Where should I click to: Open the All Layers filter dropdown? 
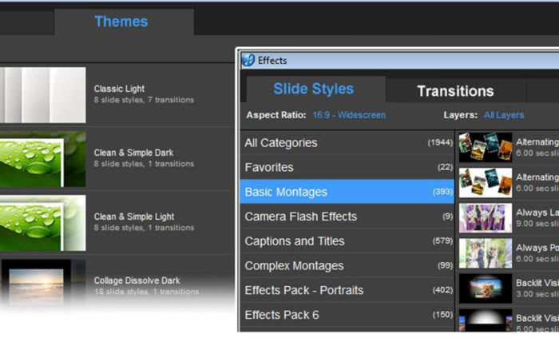pyautogui.click(x=504, y=115)
